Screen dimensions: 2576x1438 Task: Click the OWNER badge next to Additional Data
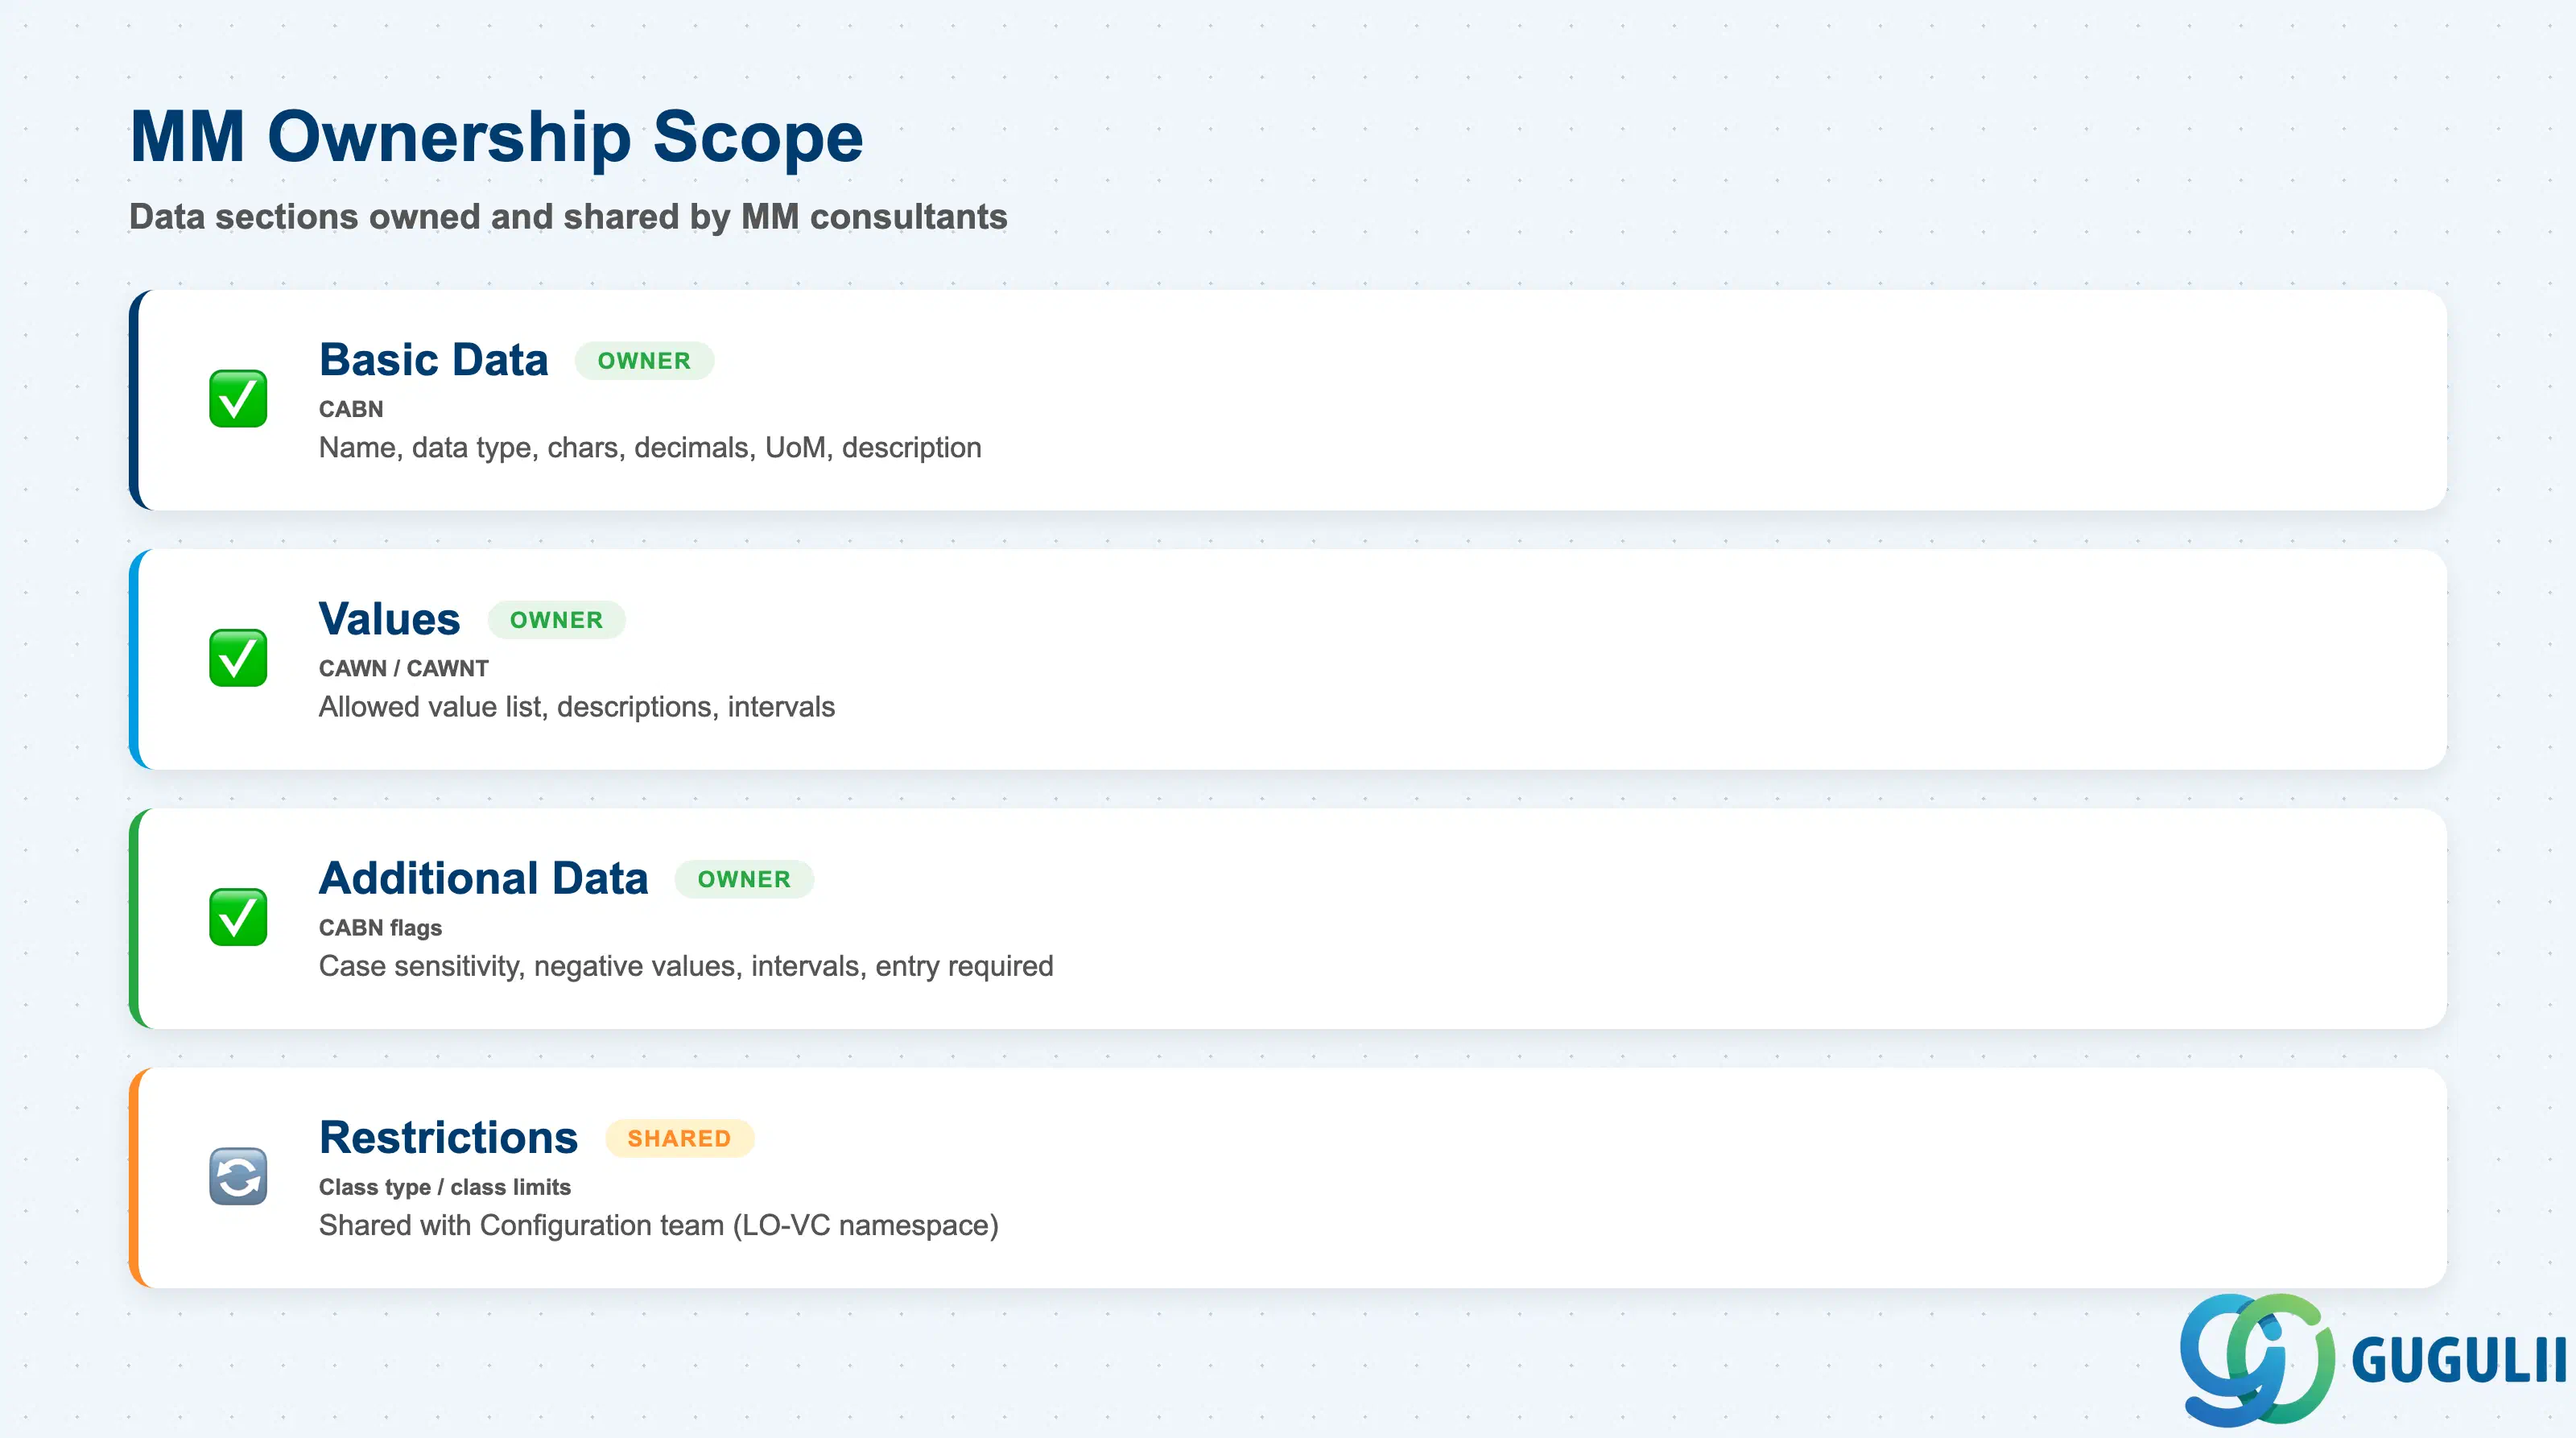coord(744,879)
